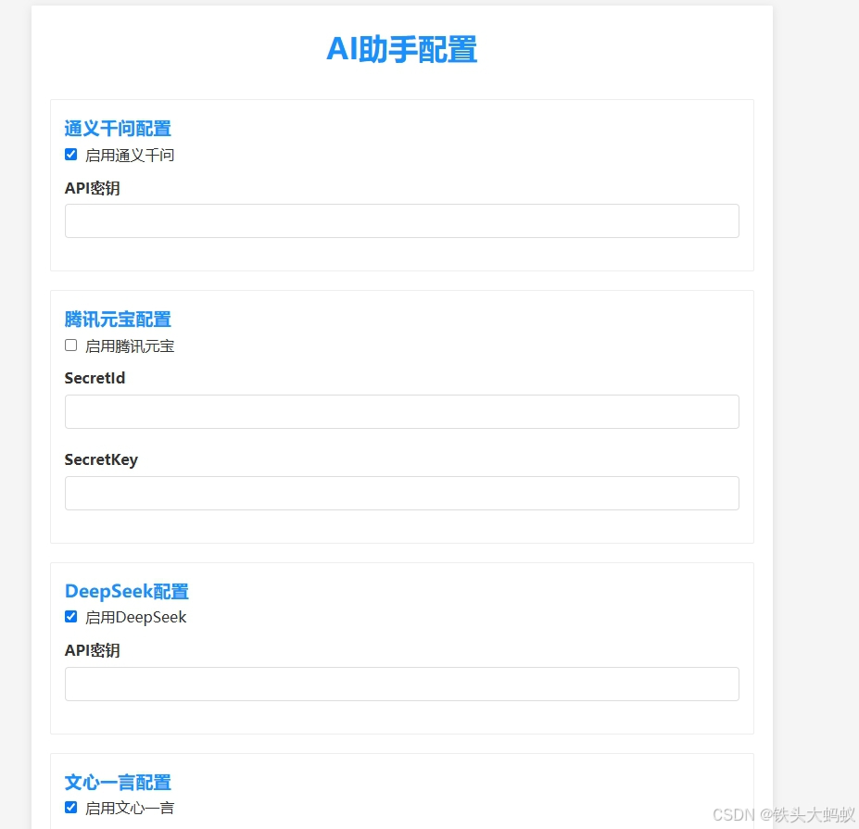Screen dimensions: 859x829
Task: Click the SecretKey field label
Action: 101,459
